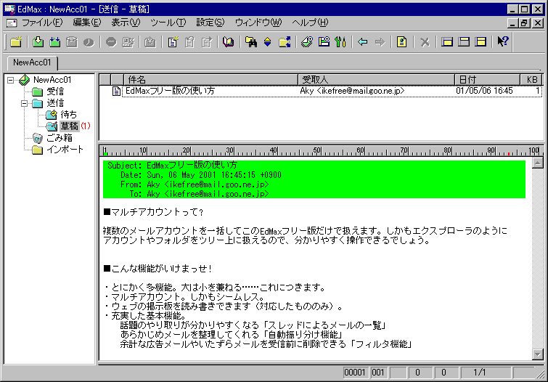Open the 編集(E) menu
The image size is (548, 382).
coord(86,23)
